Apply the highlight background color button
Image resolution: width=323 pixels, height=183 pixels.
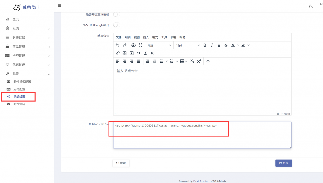tap(243, 45)
